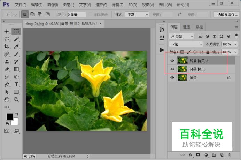
Task: Switch to the 通道 tab
Action: tap(186, 27)
